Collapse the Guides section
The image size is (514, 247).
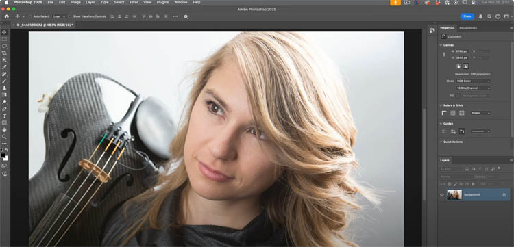441,124
